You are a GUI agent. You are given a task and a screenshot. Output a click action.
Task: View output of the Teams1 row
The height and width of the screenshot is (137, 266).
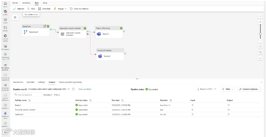[229, 105]
